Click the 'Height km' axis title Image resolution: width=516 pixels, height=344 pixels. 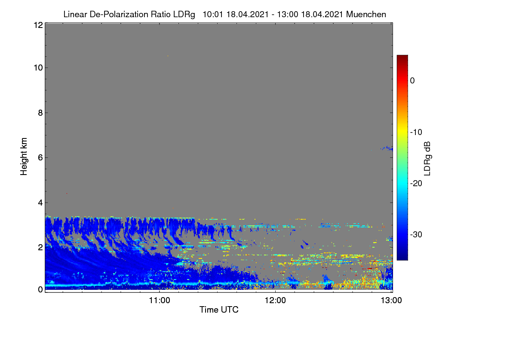click(x=24, y=157)
